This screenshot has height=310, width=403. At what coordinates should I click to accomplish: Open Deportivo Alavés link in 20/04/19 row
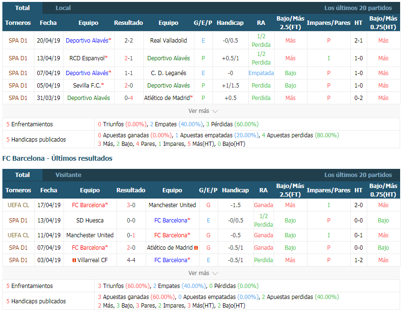click(x=87, y=40)
